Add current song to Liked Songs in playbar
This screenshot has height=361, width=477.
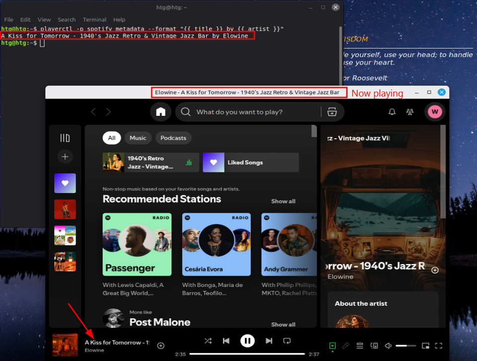point(160,346)
